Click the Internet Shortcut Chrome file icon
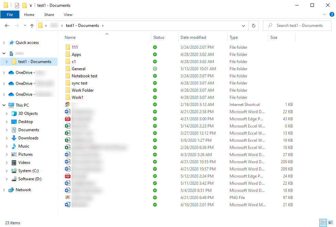The height and width of the screenshot is (227, 336). point(67,105)
